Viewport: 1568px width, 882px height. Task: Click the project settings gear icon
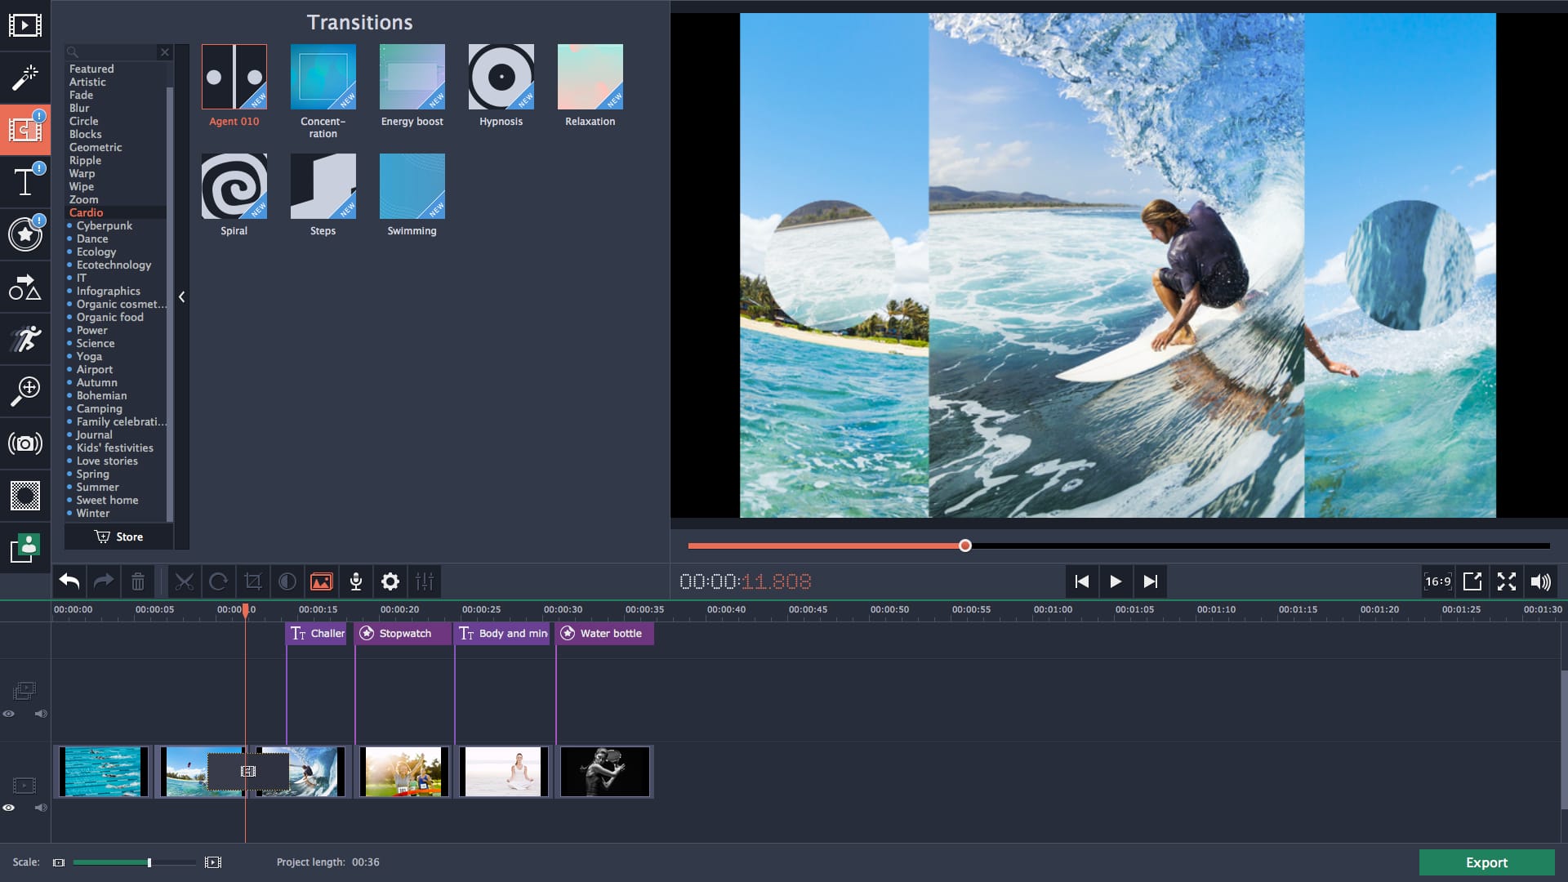click(x=390, y=581)
